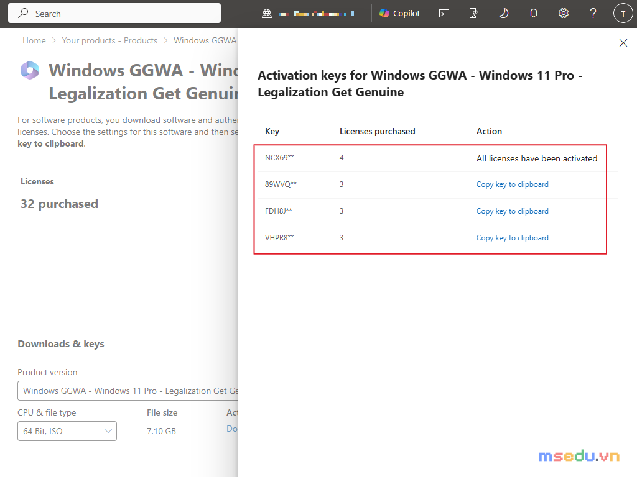Click the Activation keys panel title

coord(420,84)
